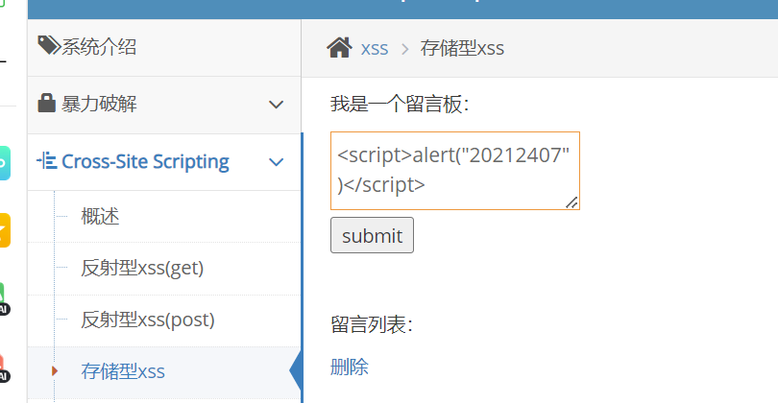The image size is (778, 403).
Task: Click the yellow app icon on left edge
Action: 5,230
